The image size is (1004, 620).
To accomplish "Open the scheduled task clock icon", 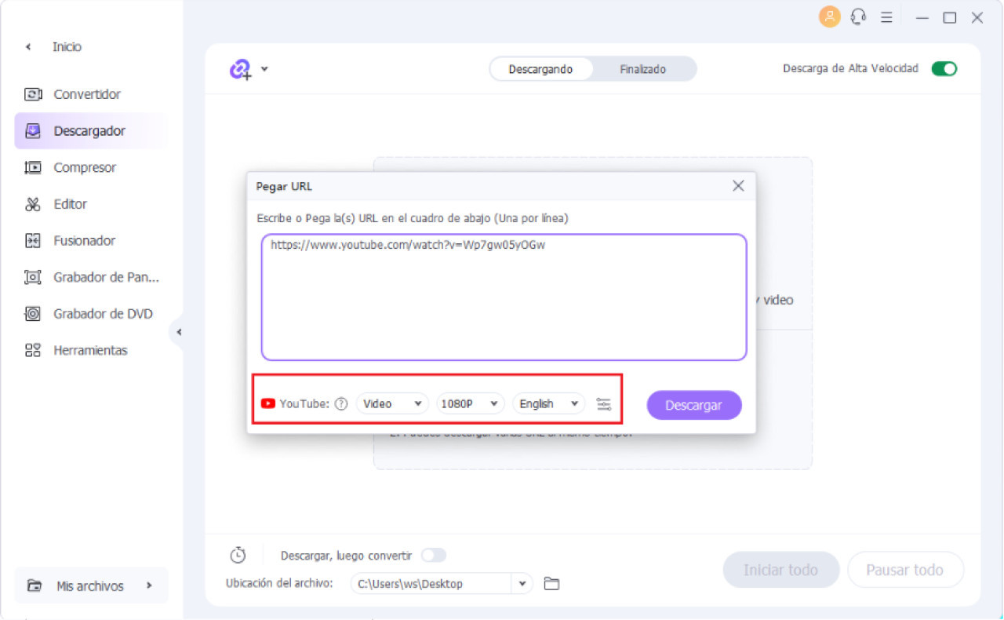I will [238, 556].
